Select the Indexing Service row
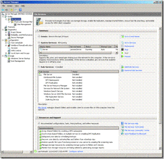 coord(78,99)
